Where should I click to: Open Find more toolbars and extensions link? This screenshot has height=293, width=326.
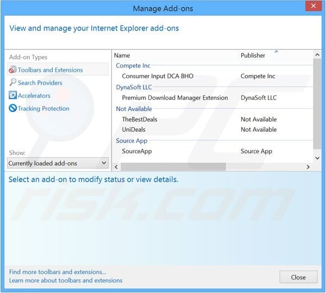pyautogui.click(x=58, y=272)
